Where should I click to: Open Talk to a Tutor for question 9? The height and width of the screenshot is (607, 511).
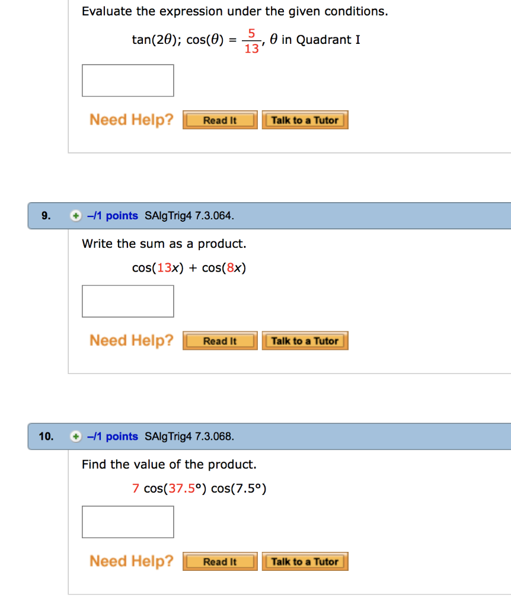point(305,340)
